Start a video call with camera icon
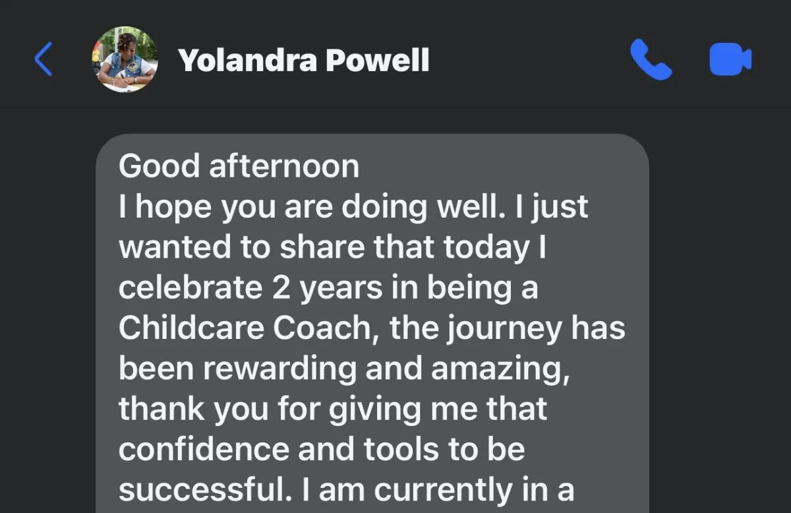The height and width of the screenshot is (513, 791). coord(730,59)
